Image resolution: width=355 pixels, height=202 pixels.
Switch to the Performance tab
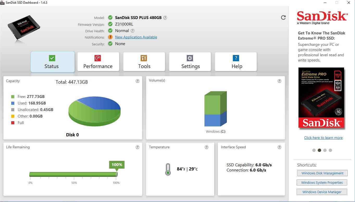pos(98,62)
